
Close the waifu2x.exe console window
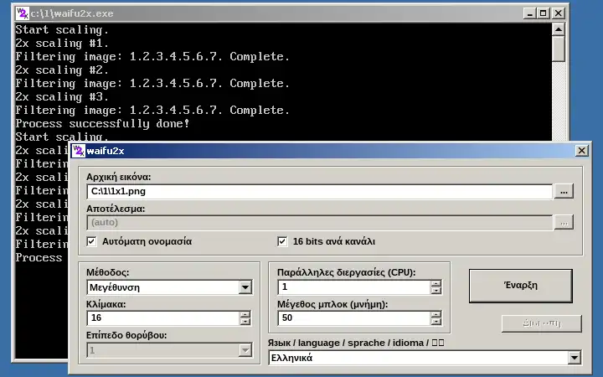click(559, 13)
